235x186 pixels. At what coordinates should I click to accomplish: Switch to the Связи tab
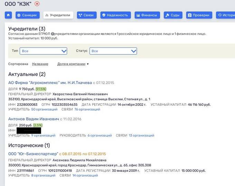pyautogui.click(x=86, y=15)
